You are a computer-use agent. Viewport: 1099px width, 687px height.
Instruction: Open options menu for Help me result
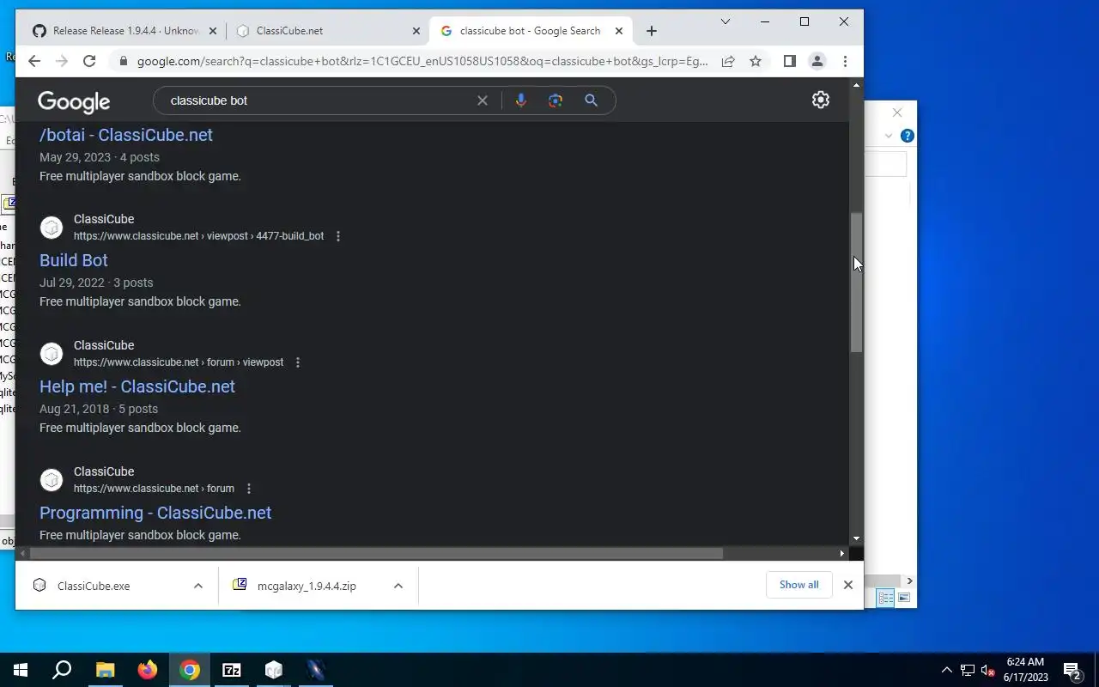298,362
